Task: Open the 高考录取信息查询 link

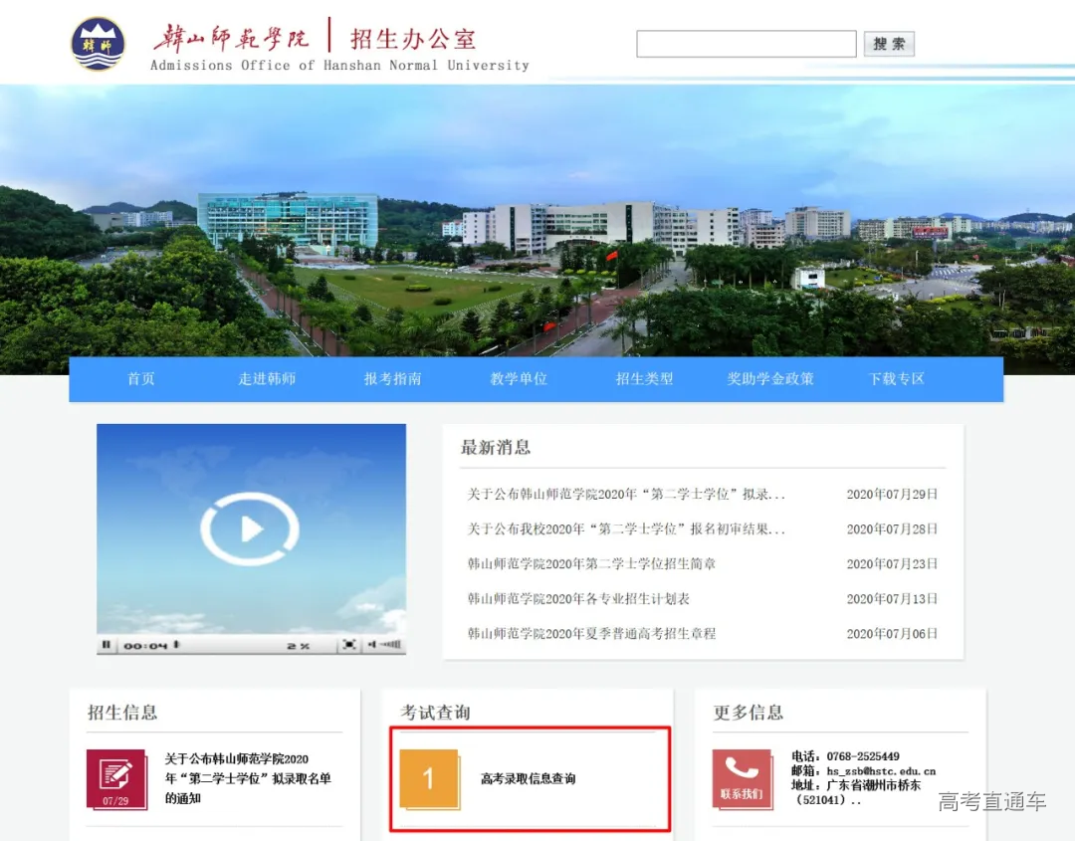Action: click(x=528, y=781)
